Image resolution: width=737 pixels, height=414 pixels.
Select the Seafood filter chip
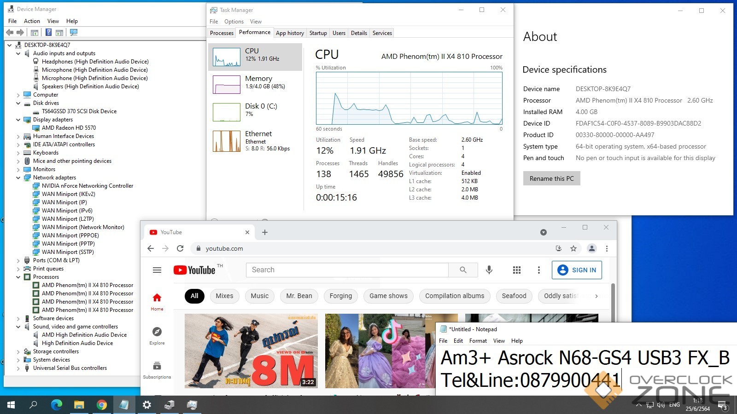point(514,296)
